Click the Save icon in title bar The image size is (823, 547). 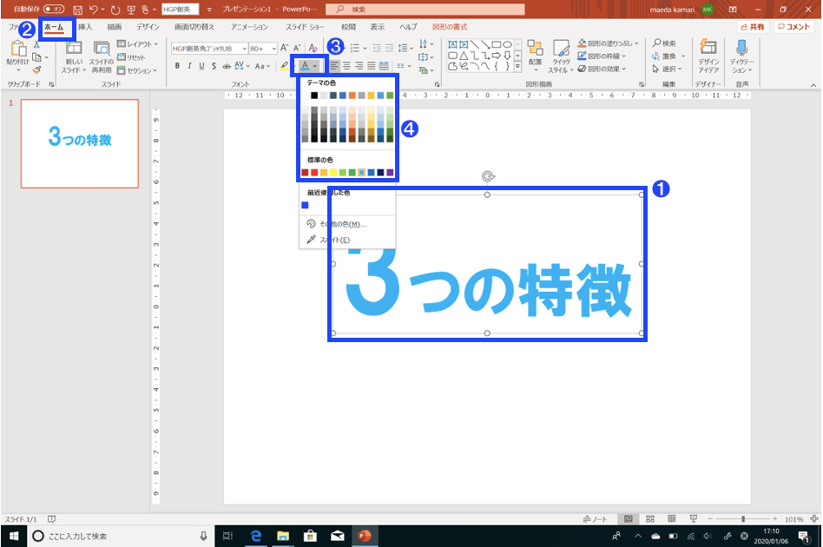(77, 10)
